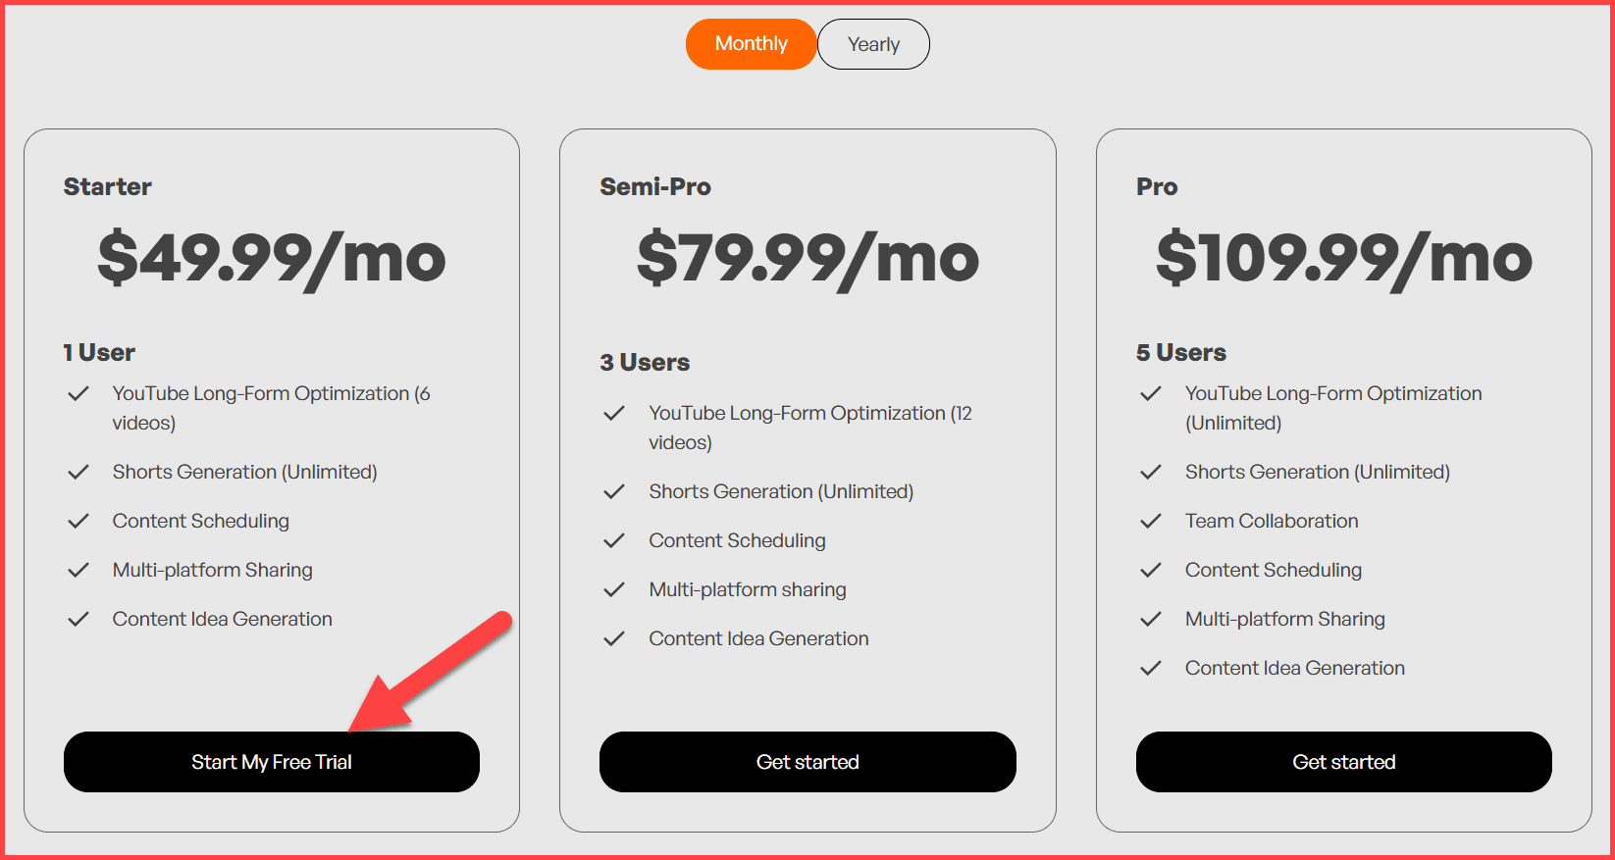
Task: Click checkmark beside Pro Content Idea Generation
Action: point(1151,668)
